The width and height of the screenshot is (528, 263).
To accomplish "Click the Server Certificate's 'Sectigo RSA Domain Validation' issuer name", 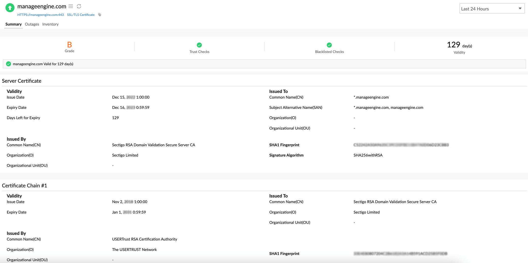I will 153,145.
